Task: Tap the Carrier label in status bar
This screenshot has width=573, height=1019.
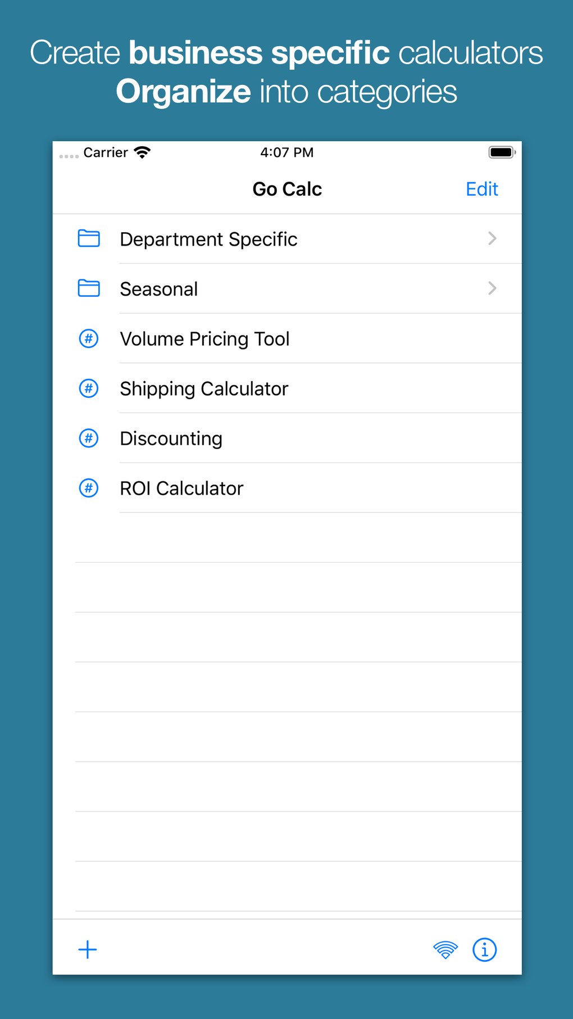Action: tap(106, 152)
